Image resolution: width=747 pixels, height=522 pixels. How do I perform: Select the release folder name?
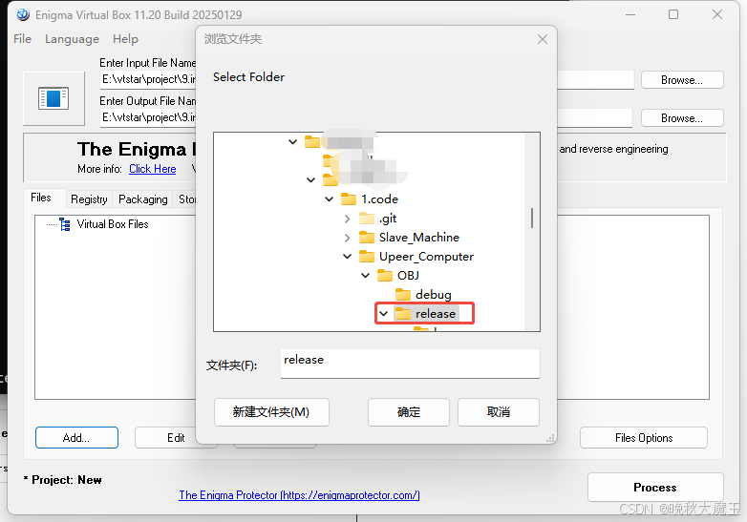[x=436, y=314]
